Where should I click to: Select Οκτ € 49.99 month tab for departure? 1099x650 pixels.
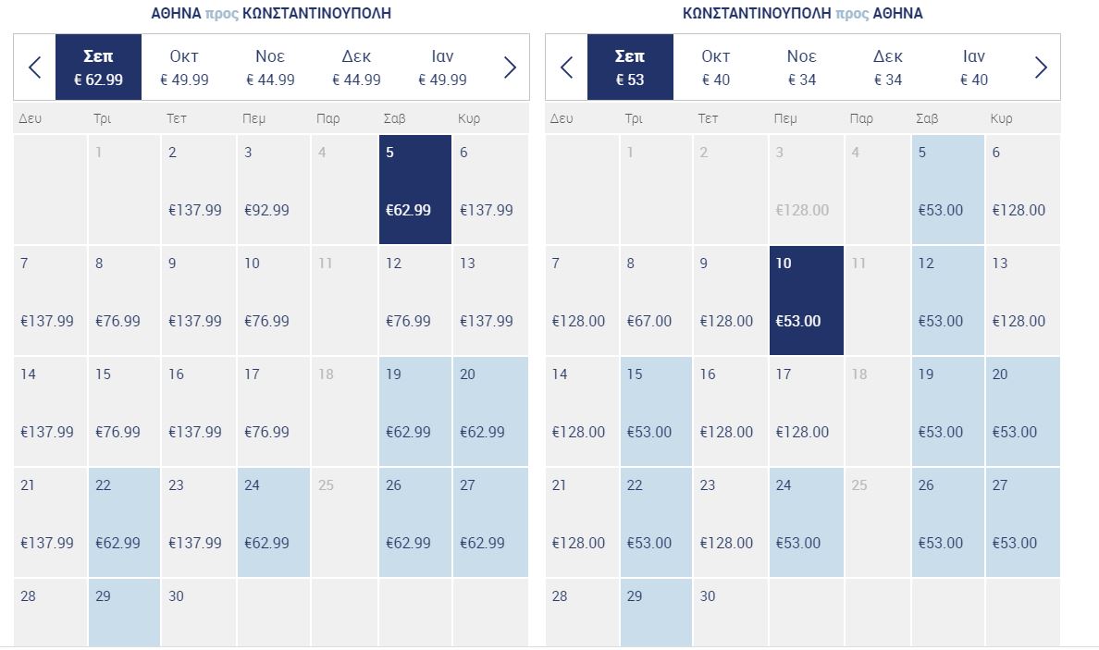pos(184,67)
